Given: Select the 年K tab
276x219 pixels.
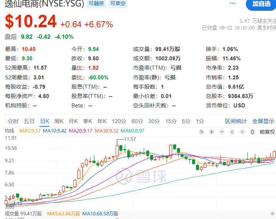Looking at the screenshot, I should (x=102, y=121).
